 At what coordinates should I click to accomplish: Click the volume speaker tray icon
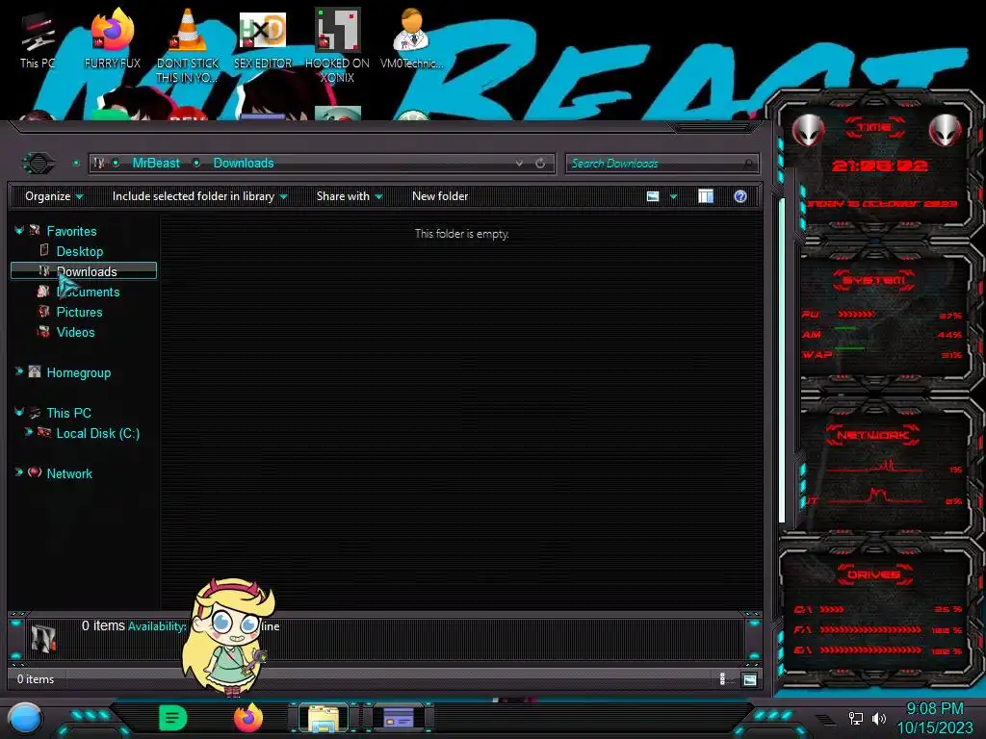pos(879,718)
